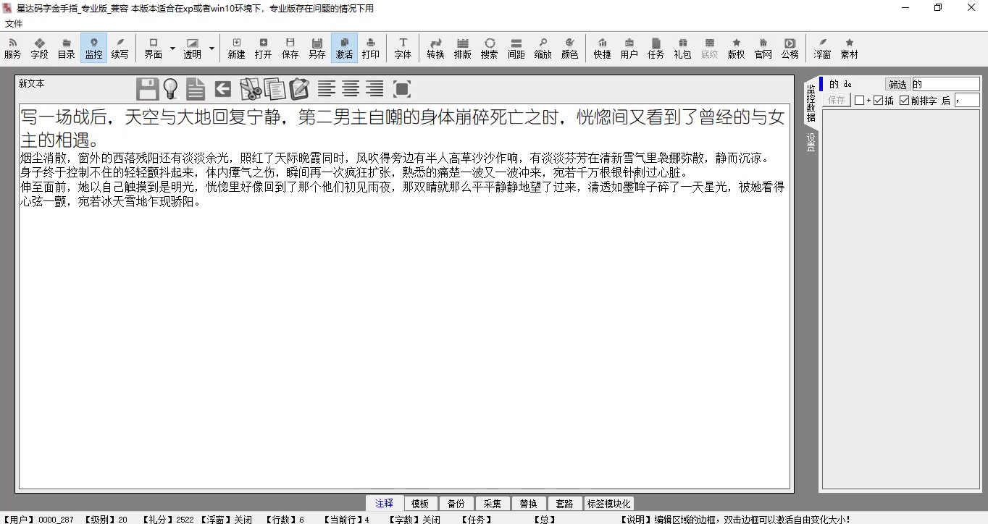Click the 官网 official website icon
This screenshot has height=524, width=988.
coord(763,48)
